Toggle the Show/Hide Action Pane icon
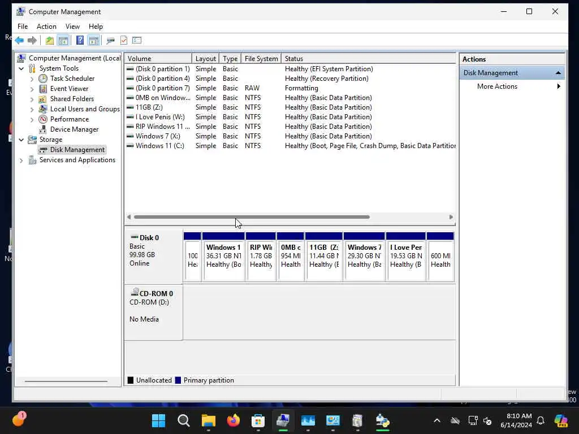Image resolution: width=579 pixels, height=434 pixels. (93, 40)
